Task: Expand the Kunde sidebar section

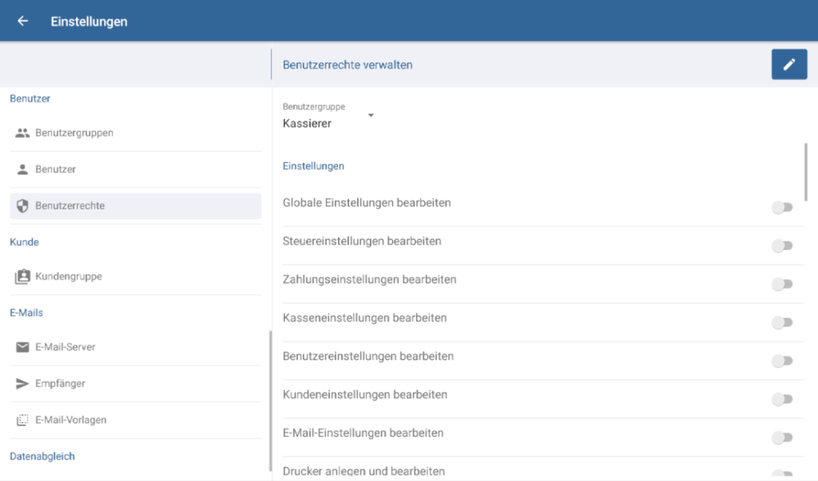Action: (24, 242)
